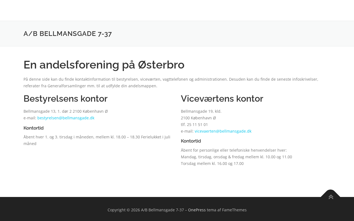Follow the OnePress theme link in footer
Viewport: 354px width, 221px height.
pyautogui.click(x=197, y=210)
